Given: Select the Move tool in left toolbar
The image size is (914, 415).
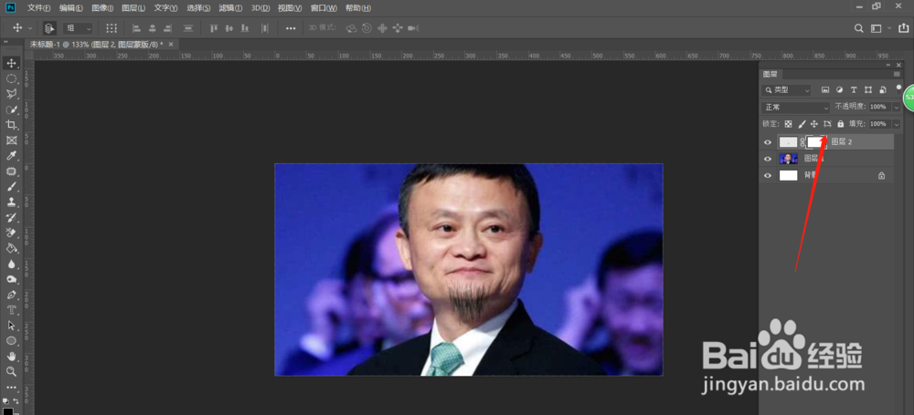Looking at the screenshot, I should pos(11,63).
